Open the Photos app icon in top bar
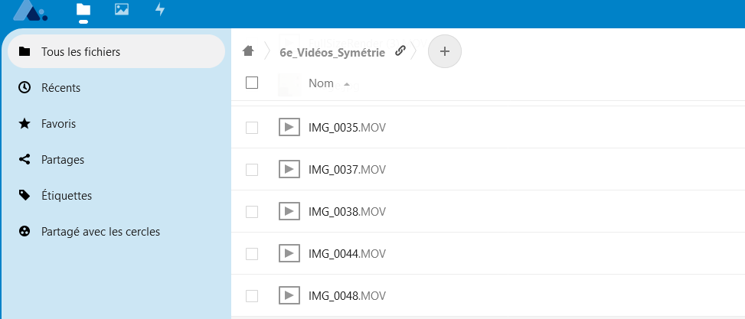Image resolution: width=745 pixels, height=319 pixels. [x=121, y=10]
